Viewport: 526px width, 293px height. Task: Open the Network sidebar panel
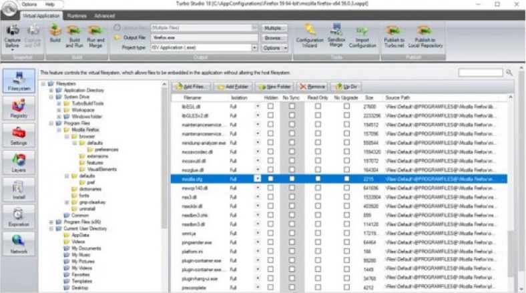pyautogui.click(x=19, y=244)
